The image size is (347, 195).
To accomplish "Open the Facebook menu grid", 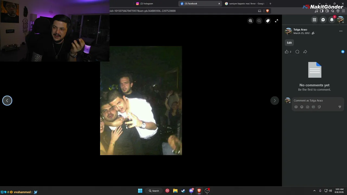I will point(314,20).
